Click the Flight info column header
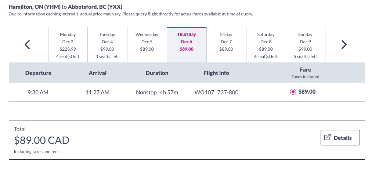Viewport: 379px width, 170px height. 216,73
